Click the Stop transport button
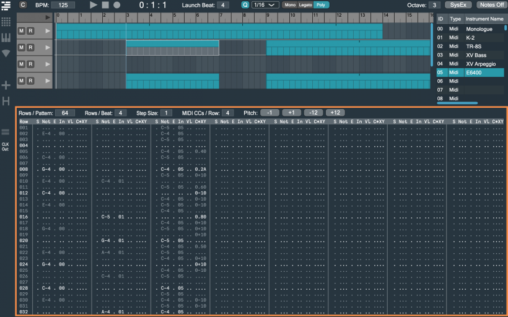This screenshot has height=317, width=508. (x=105, y=5)
